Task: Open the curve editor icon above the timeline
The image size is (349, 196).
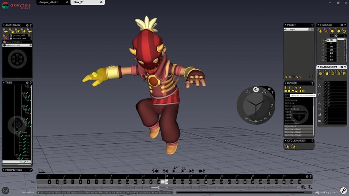Action: [x=41, y=171]
